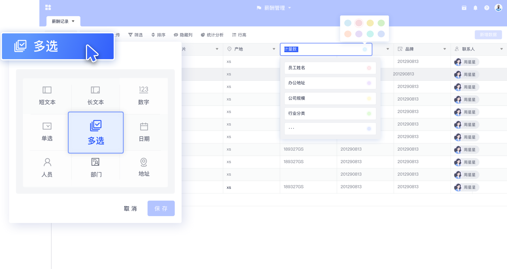507x269 pixels.
Task: Select the 短文本 field type
Action: [47, 96]
